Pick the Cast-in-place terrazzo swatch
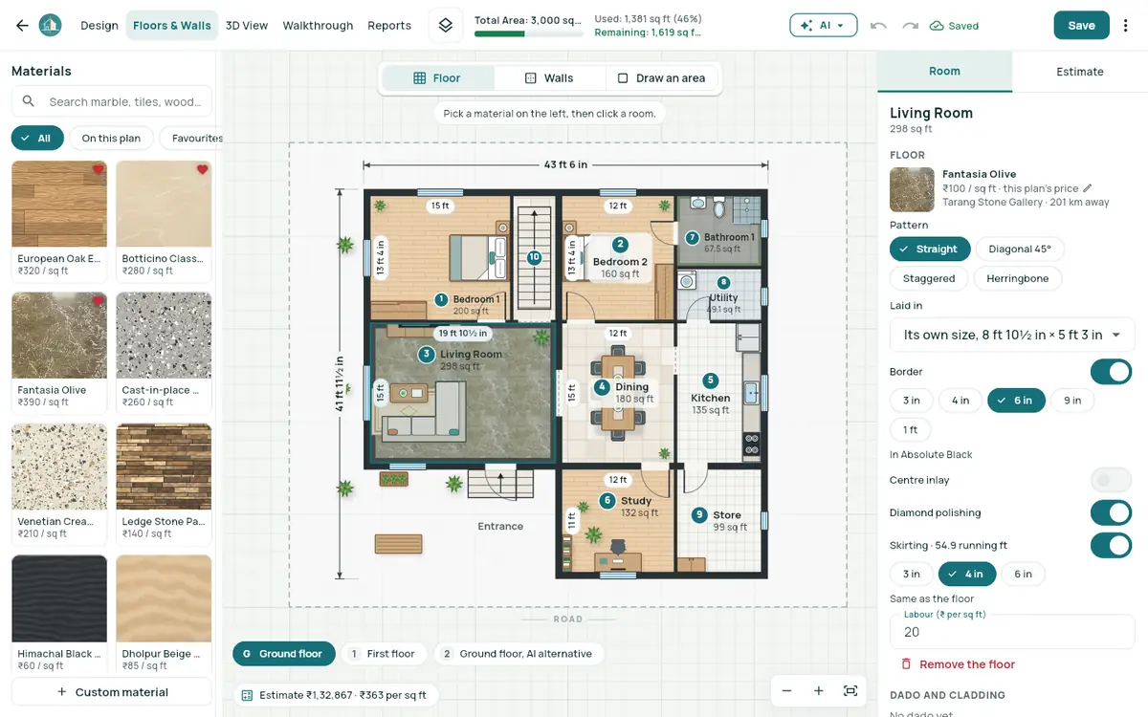1148x717 pixels. point(164,337)
